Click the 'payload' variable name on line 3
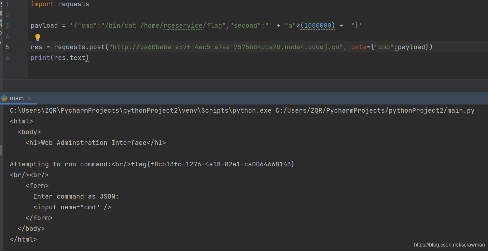Image resolution: width=488 pixels, height=251 pixels. (x=44, y=26)
